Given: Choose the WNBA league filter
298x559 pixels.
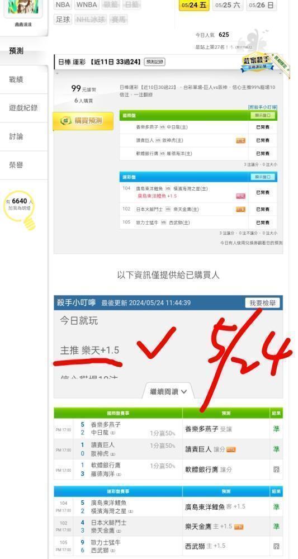Looking at the screenshot, I should click(87, 5).
